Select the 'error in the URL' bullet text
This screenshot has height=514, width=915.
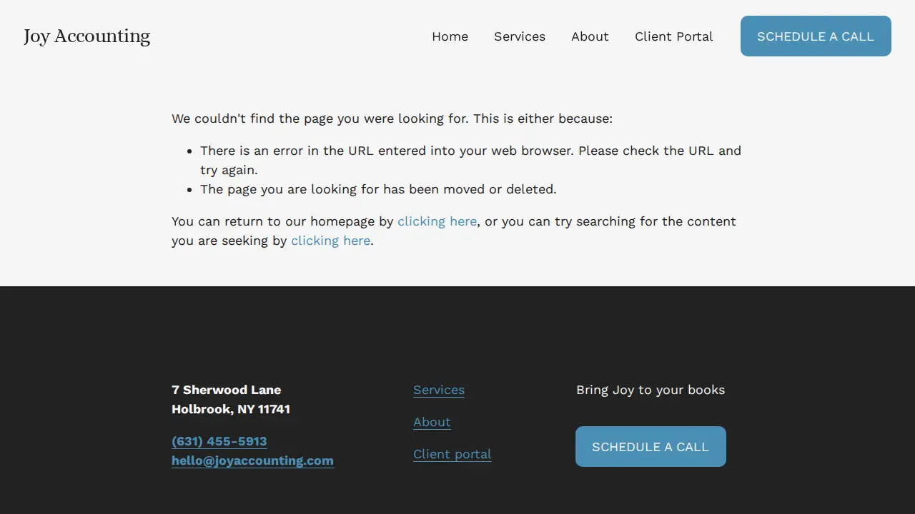(x=470, y=160)
